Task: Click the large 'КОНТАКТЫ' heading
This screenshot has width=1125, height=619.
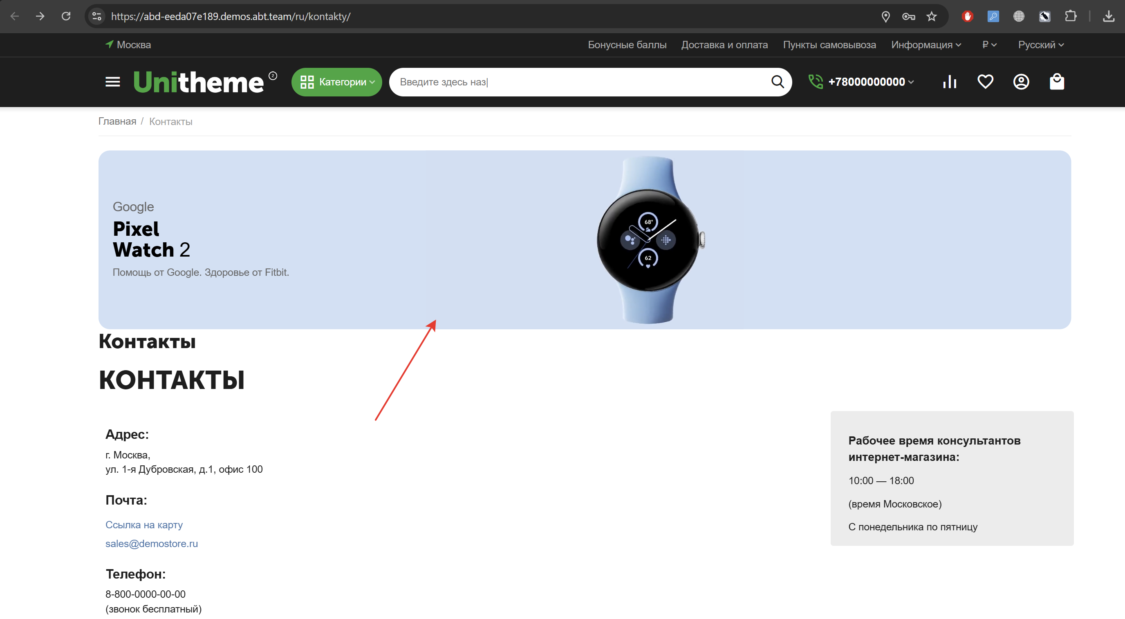Action: 172,380
